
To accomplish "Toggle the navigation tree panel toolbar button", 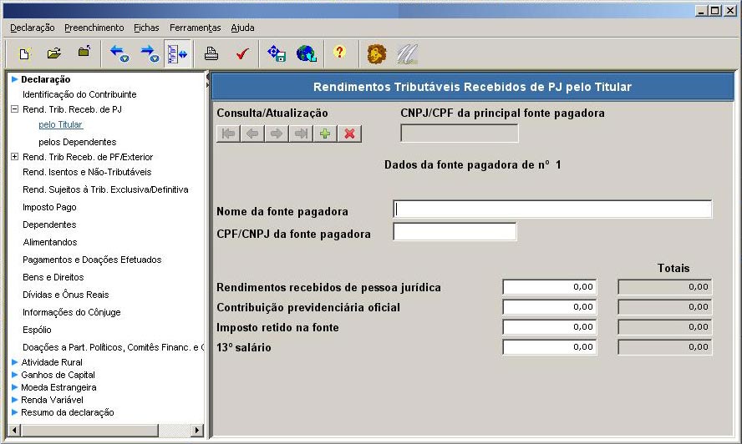I will point(177,53).
